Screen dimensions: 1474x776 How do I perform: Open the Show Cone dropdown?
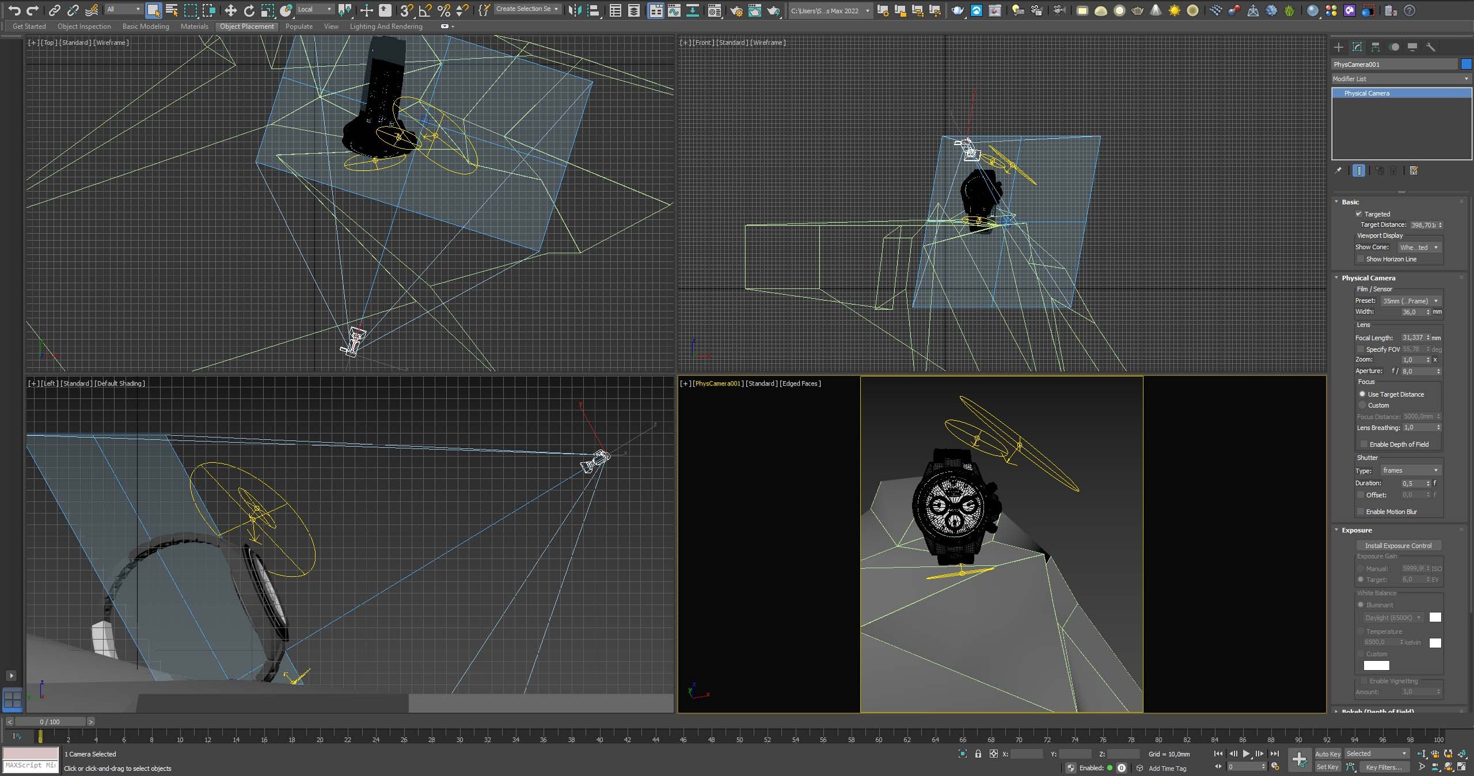click(x=1419, y=248)
